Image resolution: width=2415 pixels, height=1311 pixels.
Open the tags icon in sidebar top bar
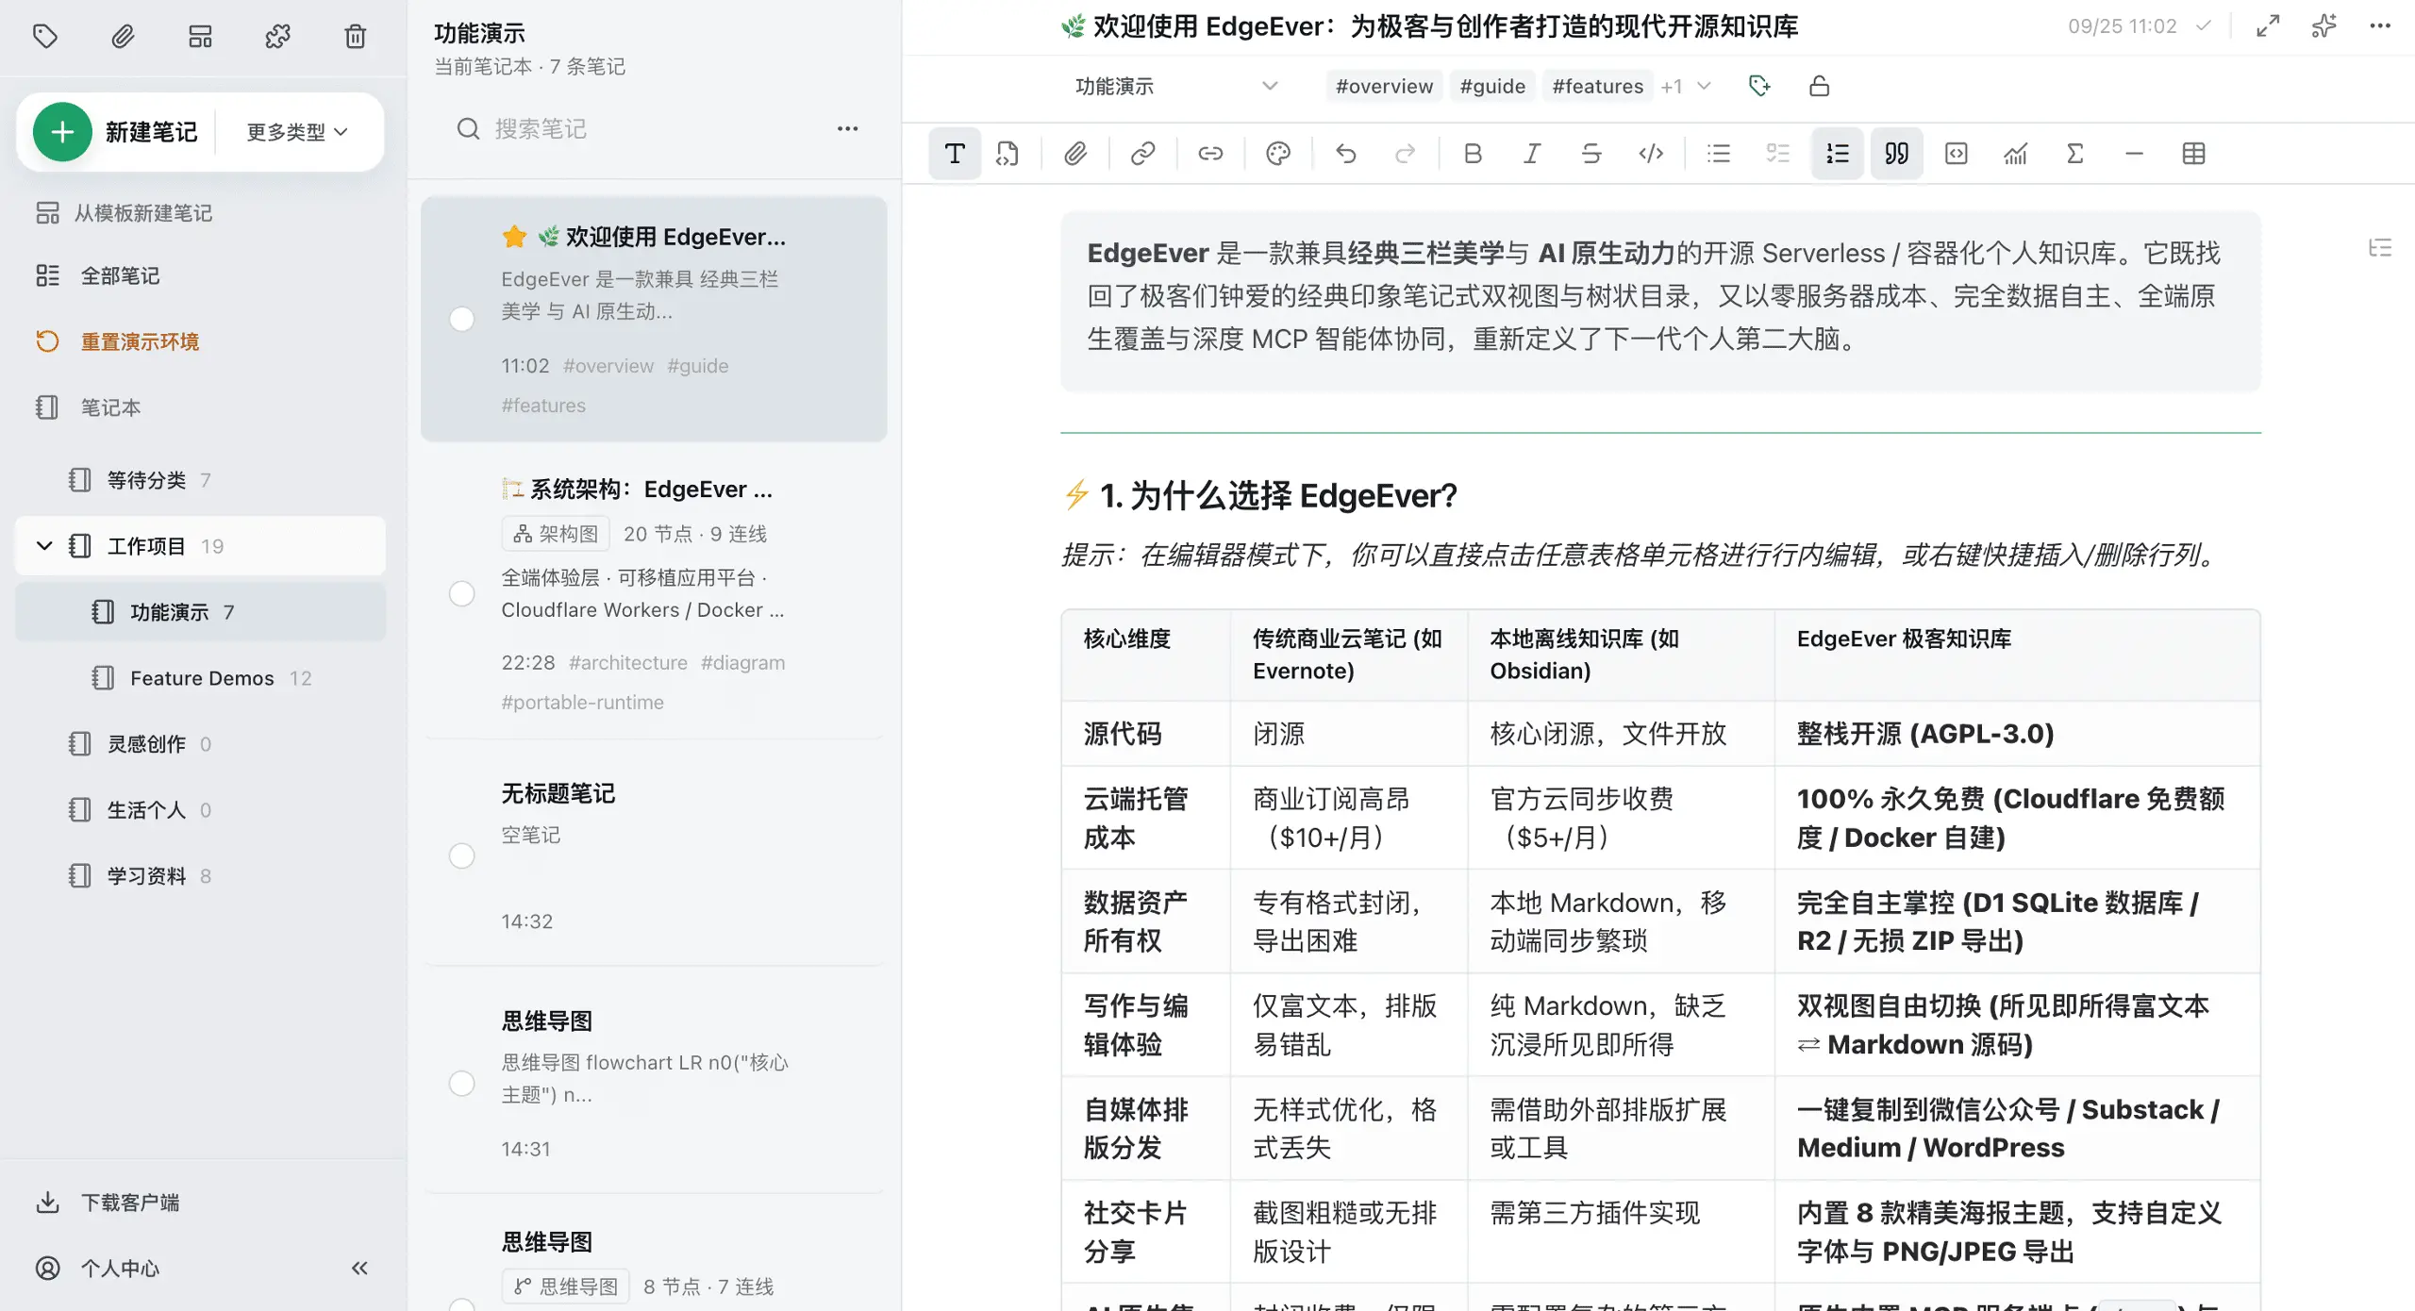(45, 37)
